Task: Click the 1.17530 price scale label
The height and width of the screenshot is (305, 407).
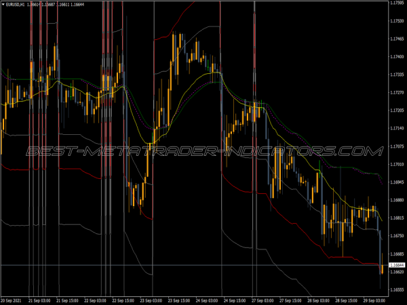Action: coord(397,21)
